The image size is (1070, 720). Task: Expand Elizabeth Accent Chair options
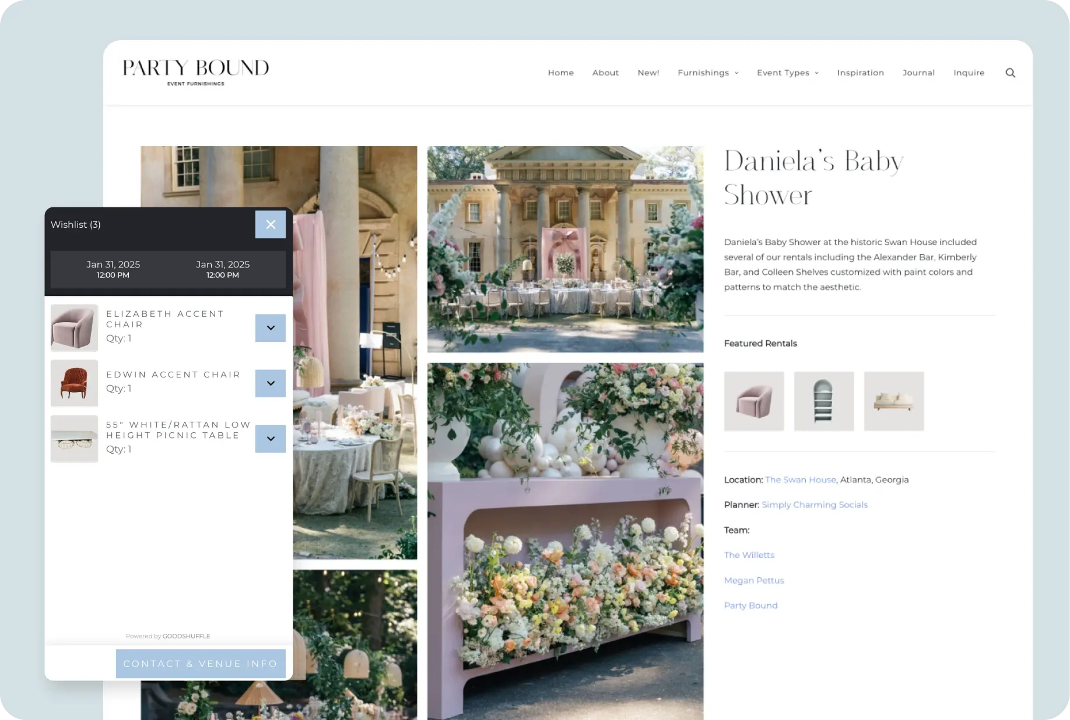tap(271, 328)
